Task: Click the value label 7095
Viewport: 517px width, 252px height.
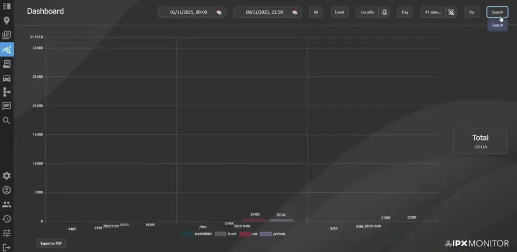Action: [x=203, y=227]
